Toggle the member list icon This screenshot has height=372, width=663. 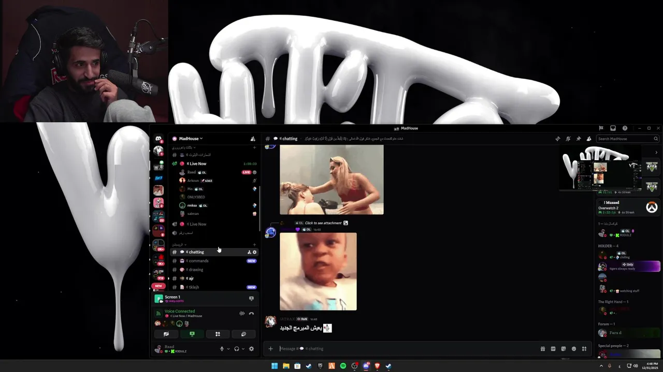[x=589, y=138]
